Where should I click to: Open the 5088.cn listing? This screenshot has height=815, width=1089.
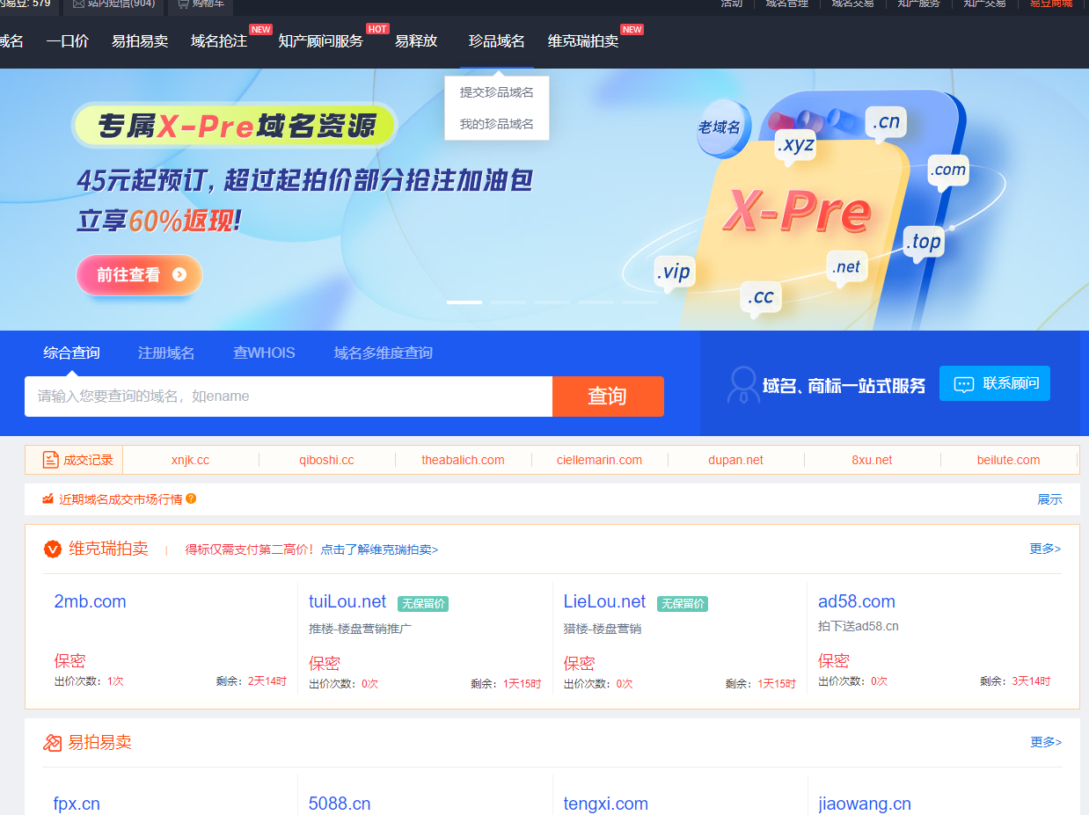point(340,804)
